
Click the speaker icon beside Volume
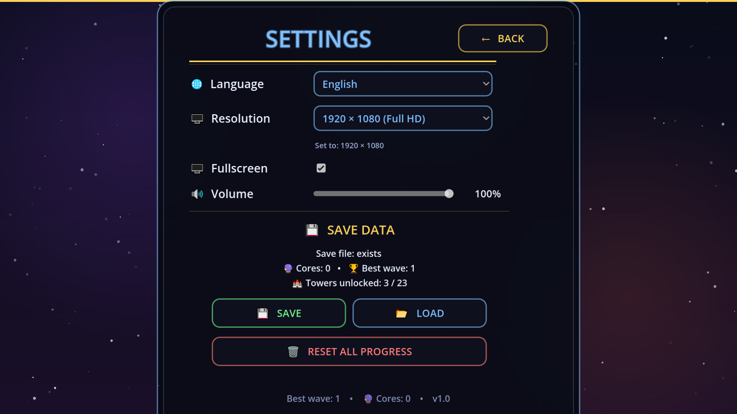[x=197, y=194]
